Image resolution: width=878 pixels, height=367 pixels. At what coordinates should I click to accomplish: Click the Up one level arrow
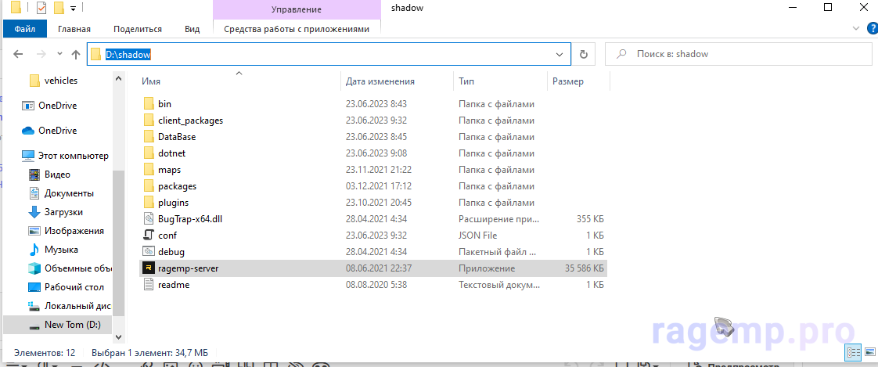[76, 55]
